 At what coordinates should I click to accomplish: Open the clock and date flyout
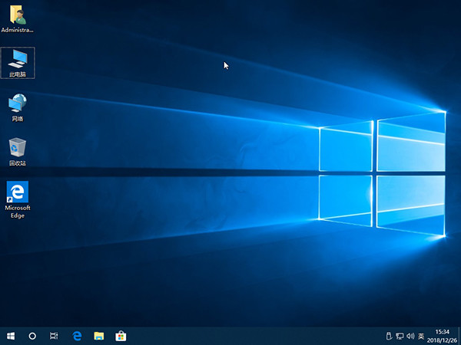(x=442, y=336)
